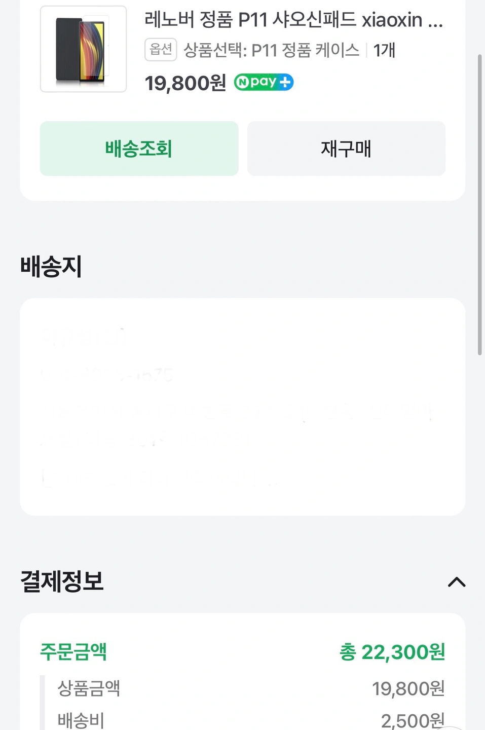Click the 옵션 badge label

click(161, 50)
